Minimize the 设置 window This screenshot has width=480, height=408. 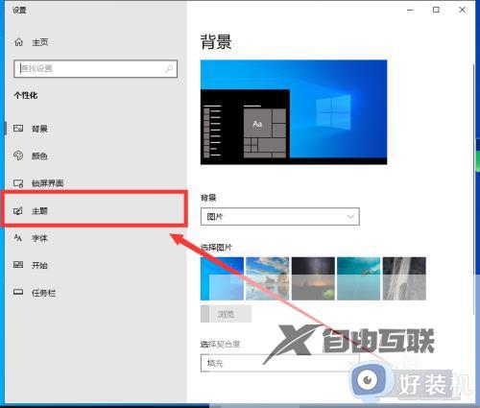[410, 11]
